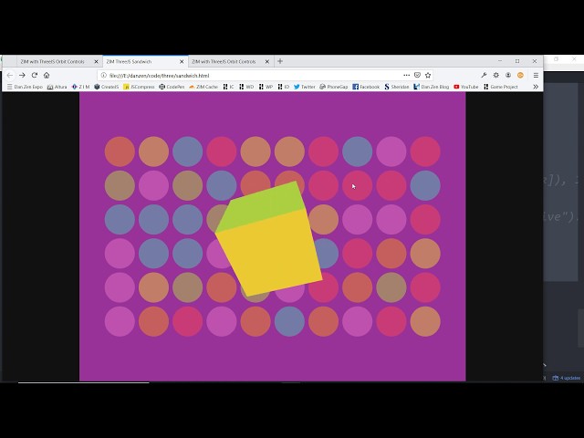Open the account profile icon
Screen dimensions: 584x438
[508, 75]
